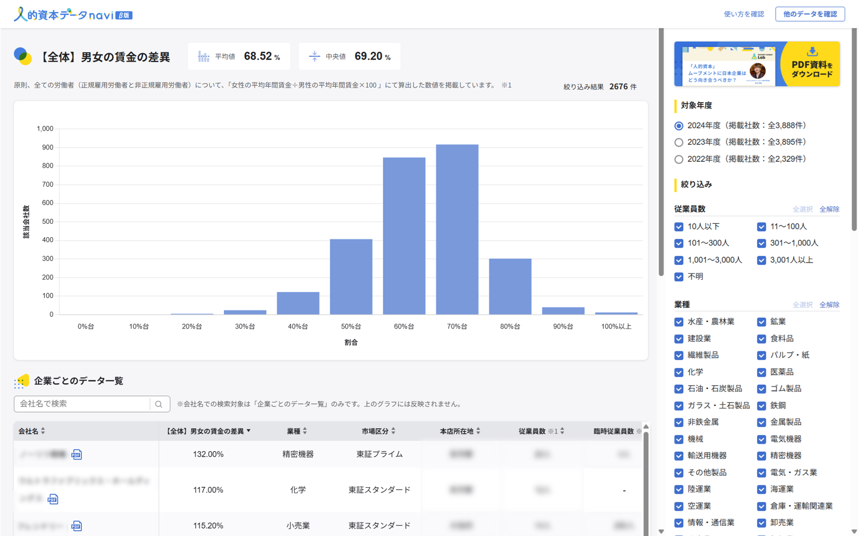Click the sort arrows on 会社名 column header
The height and width of the screenshot is (536, 859).
pyautogui.click(x=44, y=431)
